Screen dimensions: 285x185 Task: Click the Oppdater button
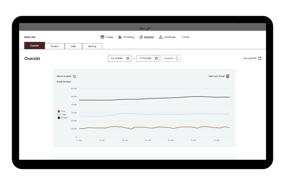(171, 58)
